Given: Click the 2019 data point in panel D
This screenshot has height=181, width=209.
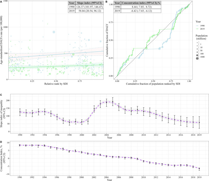Looking at the screenshot, I should (x=199, y=168).
